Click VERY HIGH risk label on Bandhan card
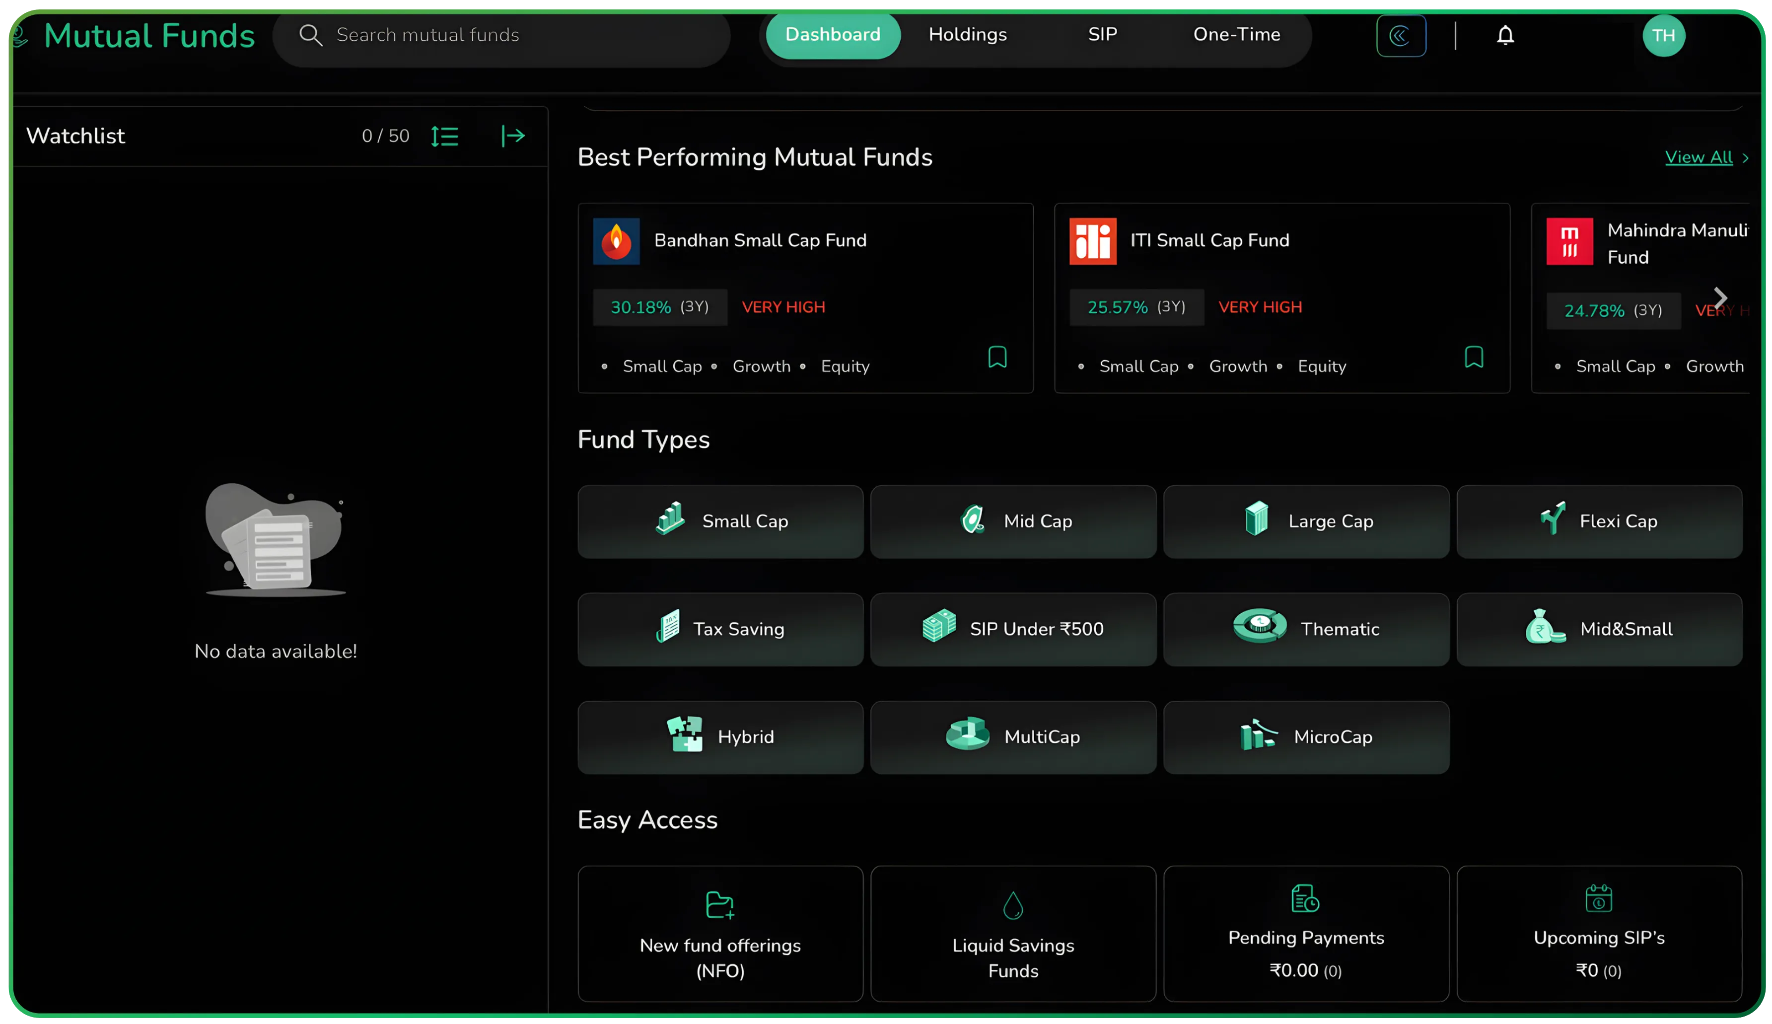Image resolution: width=1772 pixels, height=1024 pixels. tap(783, 307)
